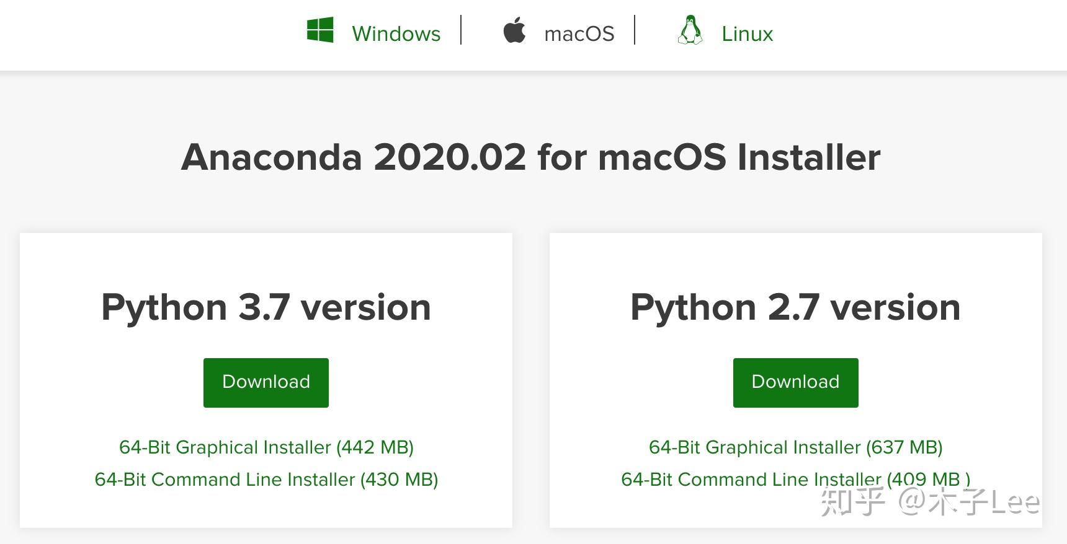Open the 64-Bit Command Line Installer (409 MB) link
This screenshot has width=1067, height=544.
(795, 480)
